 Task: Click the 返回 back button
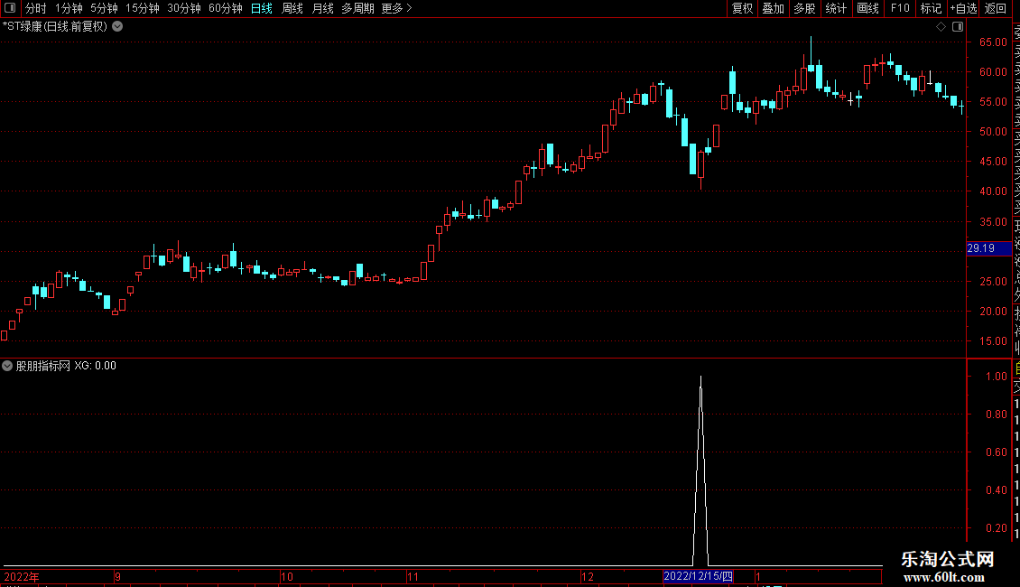coord(996,8)
